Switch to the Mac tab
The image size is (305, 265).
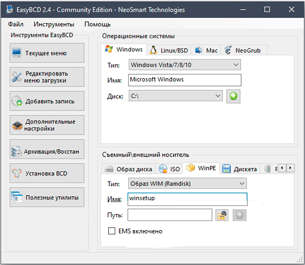pyautogui.click(x=206, y=50)
